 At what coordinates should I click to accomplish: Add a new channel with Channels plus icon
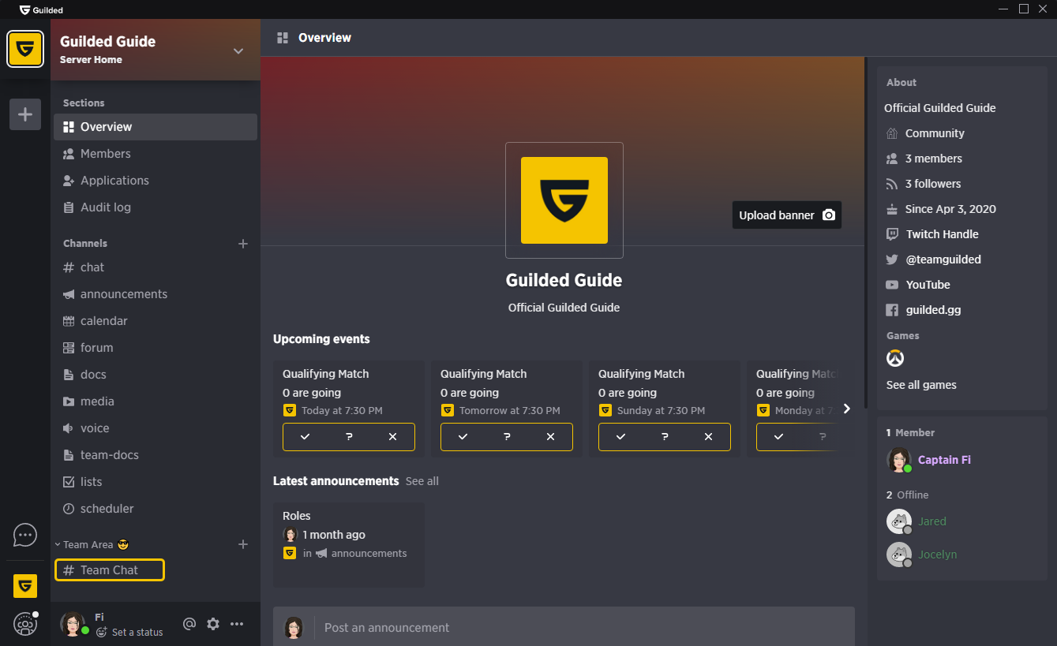(243, 244)
